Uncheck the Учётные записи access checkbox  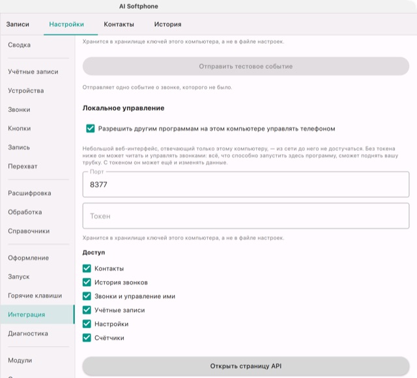pos(87,310)
